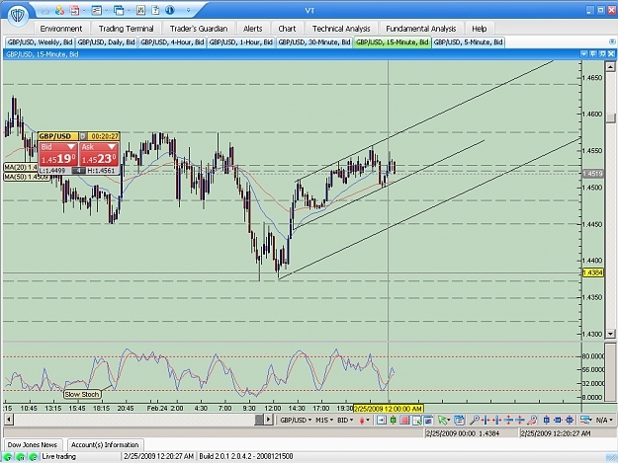The height and width of the screenshot is (463, 618).
Task: Open the user accounts icon in the title toolbar
Action: coord(59,10)
